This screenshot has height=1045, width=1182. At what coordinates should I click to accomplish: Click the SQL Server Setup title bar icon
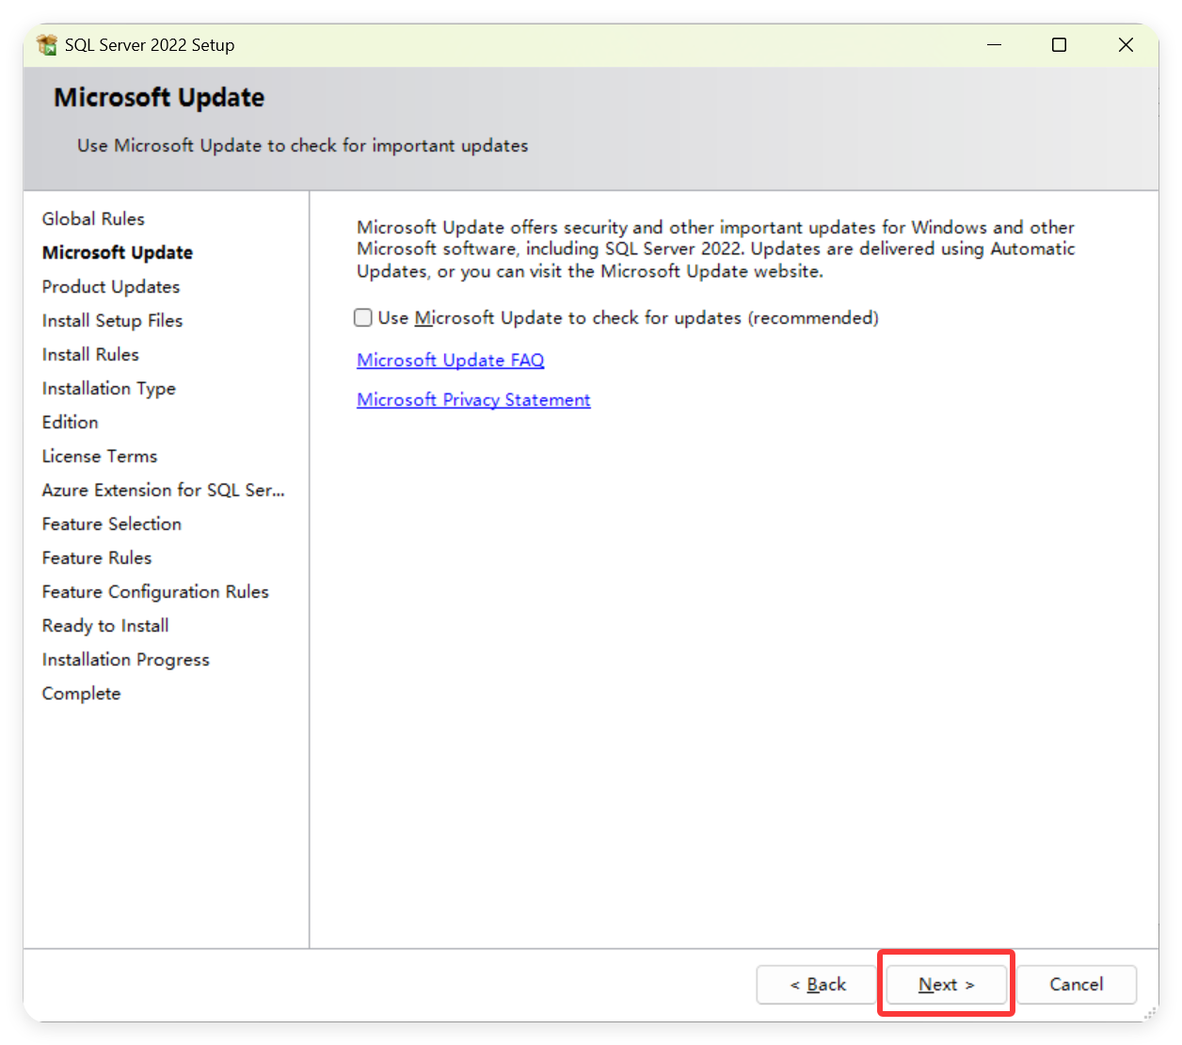click(x=47, y=44)
